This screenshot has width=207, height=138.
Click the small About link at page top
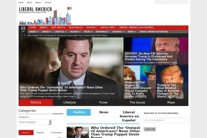pyautogui.click(x=29, y=2)
